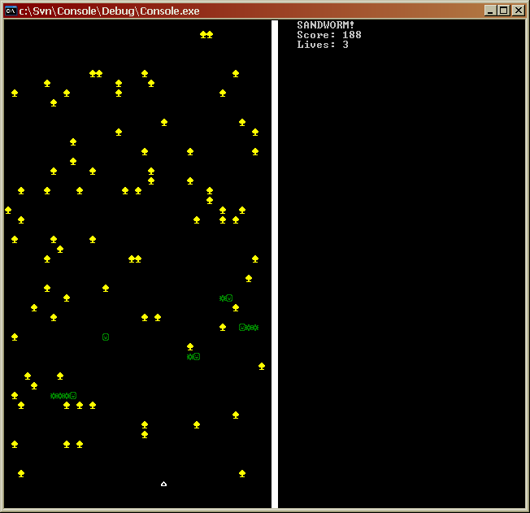This screenshot has height=513, width=530.
Task: Click the SANDWORM! title text
Action: tap(325, 24)
